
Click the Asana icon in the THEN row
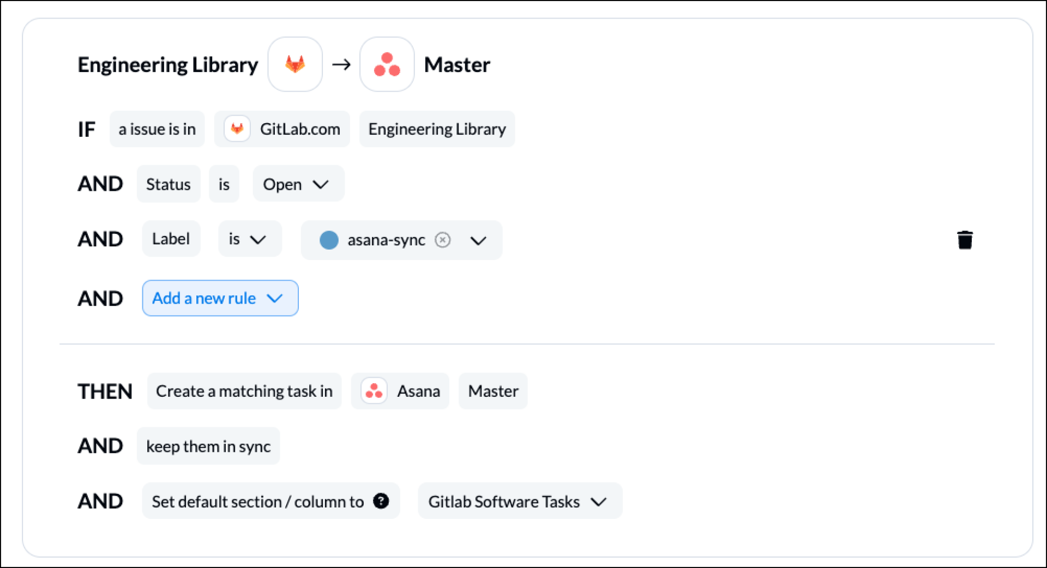point(374,390)
